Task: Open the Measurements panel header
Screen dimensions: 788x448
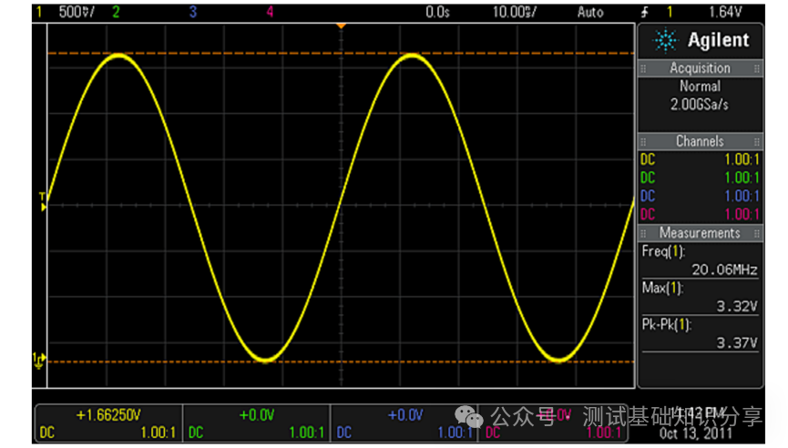Action: (x=700, y=233)
